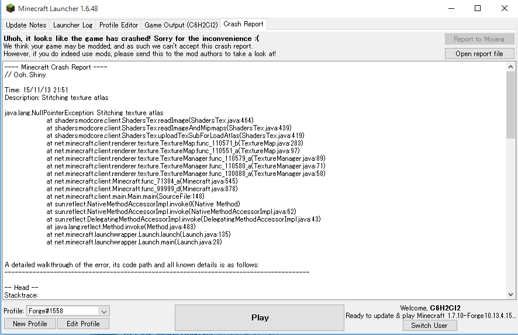Open the Update Notes tab
The height and width of the screenshot is (335, 518).
[x=26, y=25]
